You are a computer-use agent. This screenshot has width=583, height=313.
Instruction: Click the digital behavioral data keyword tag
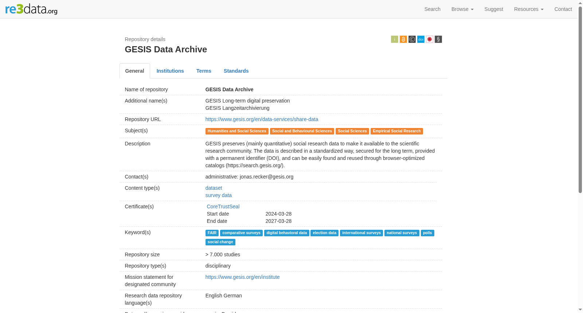pyautogui.click(x=287, y=233)
